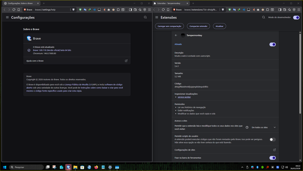Open the Configurações hamburger navigation menu

point(7,18)
